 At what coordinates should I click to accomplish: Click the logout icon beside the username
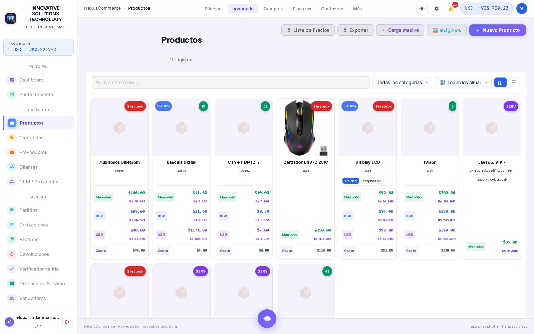[x=67, y=322]
